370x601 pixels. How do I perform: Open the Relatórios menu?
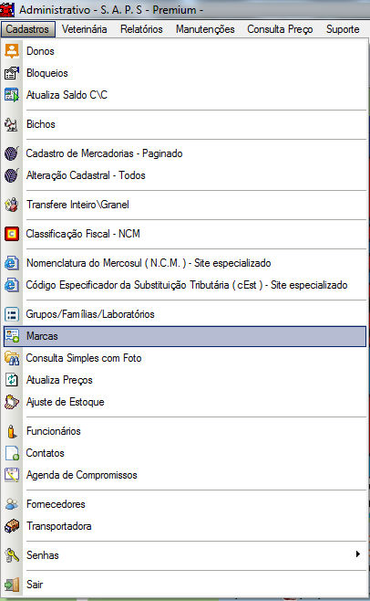tap(141, 29)
